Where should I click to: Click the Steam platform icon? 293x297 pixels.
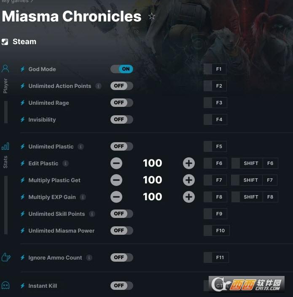(5, 42)
